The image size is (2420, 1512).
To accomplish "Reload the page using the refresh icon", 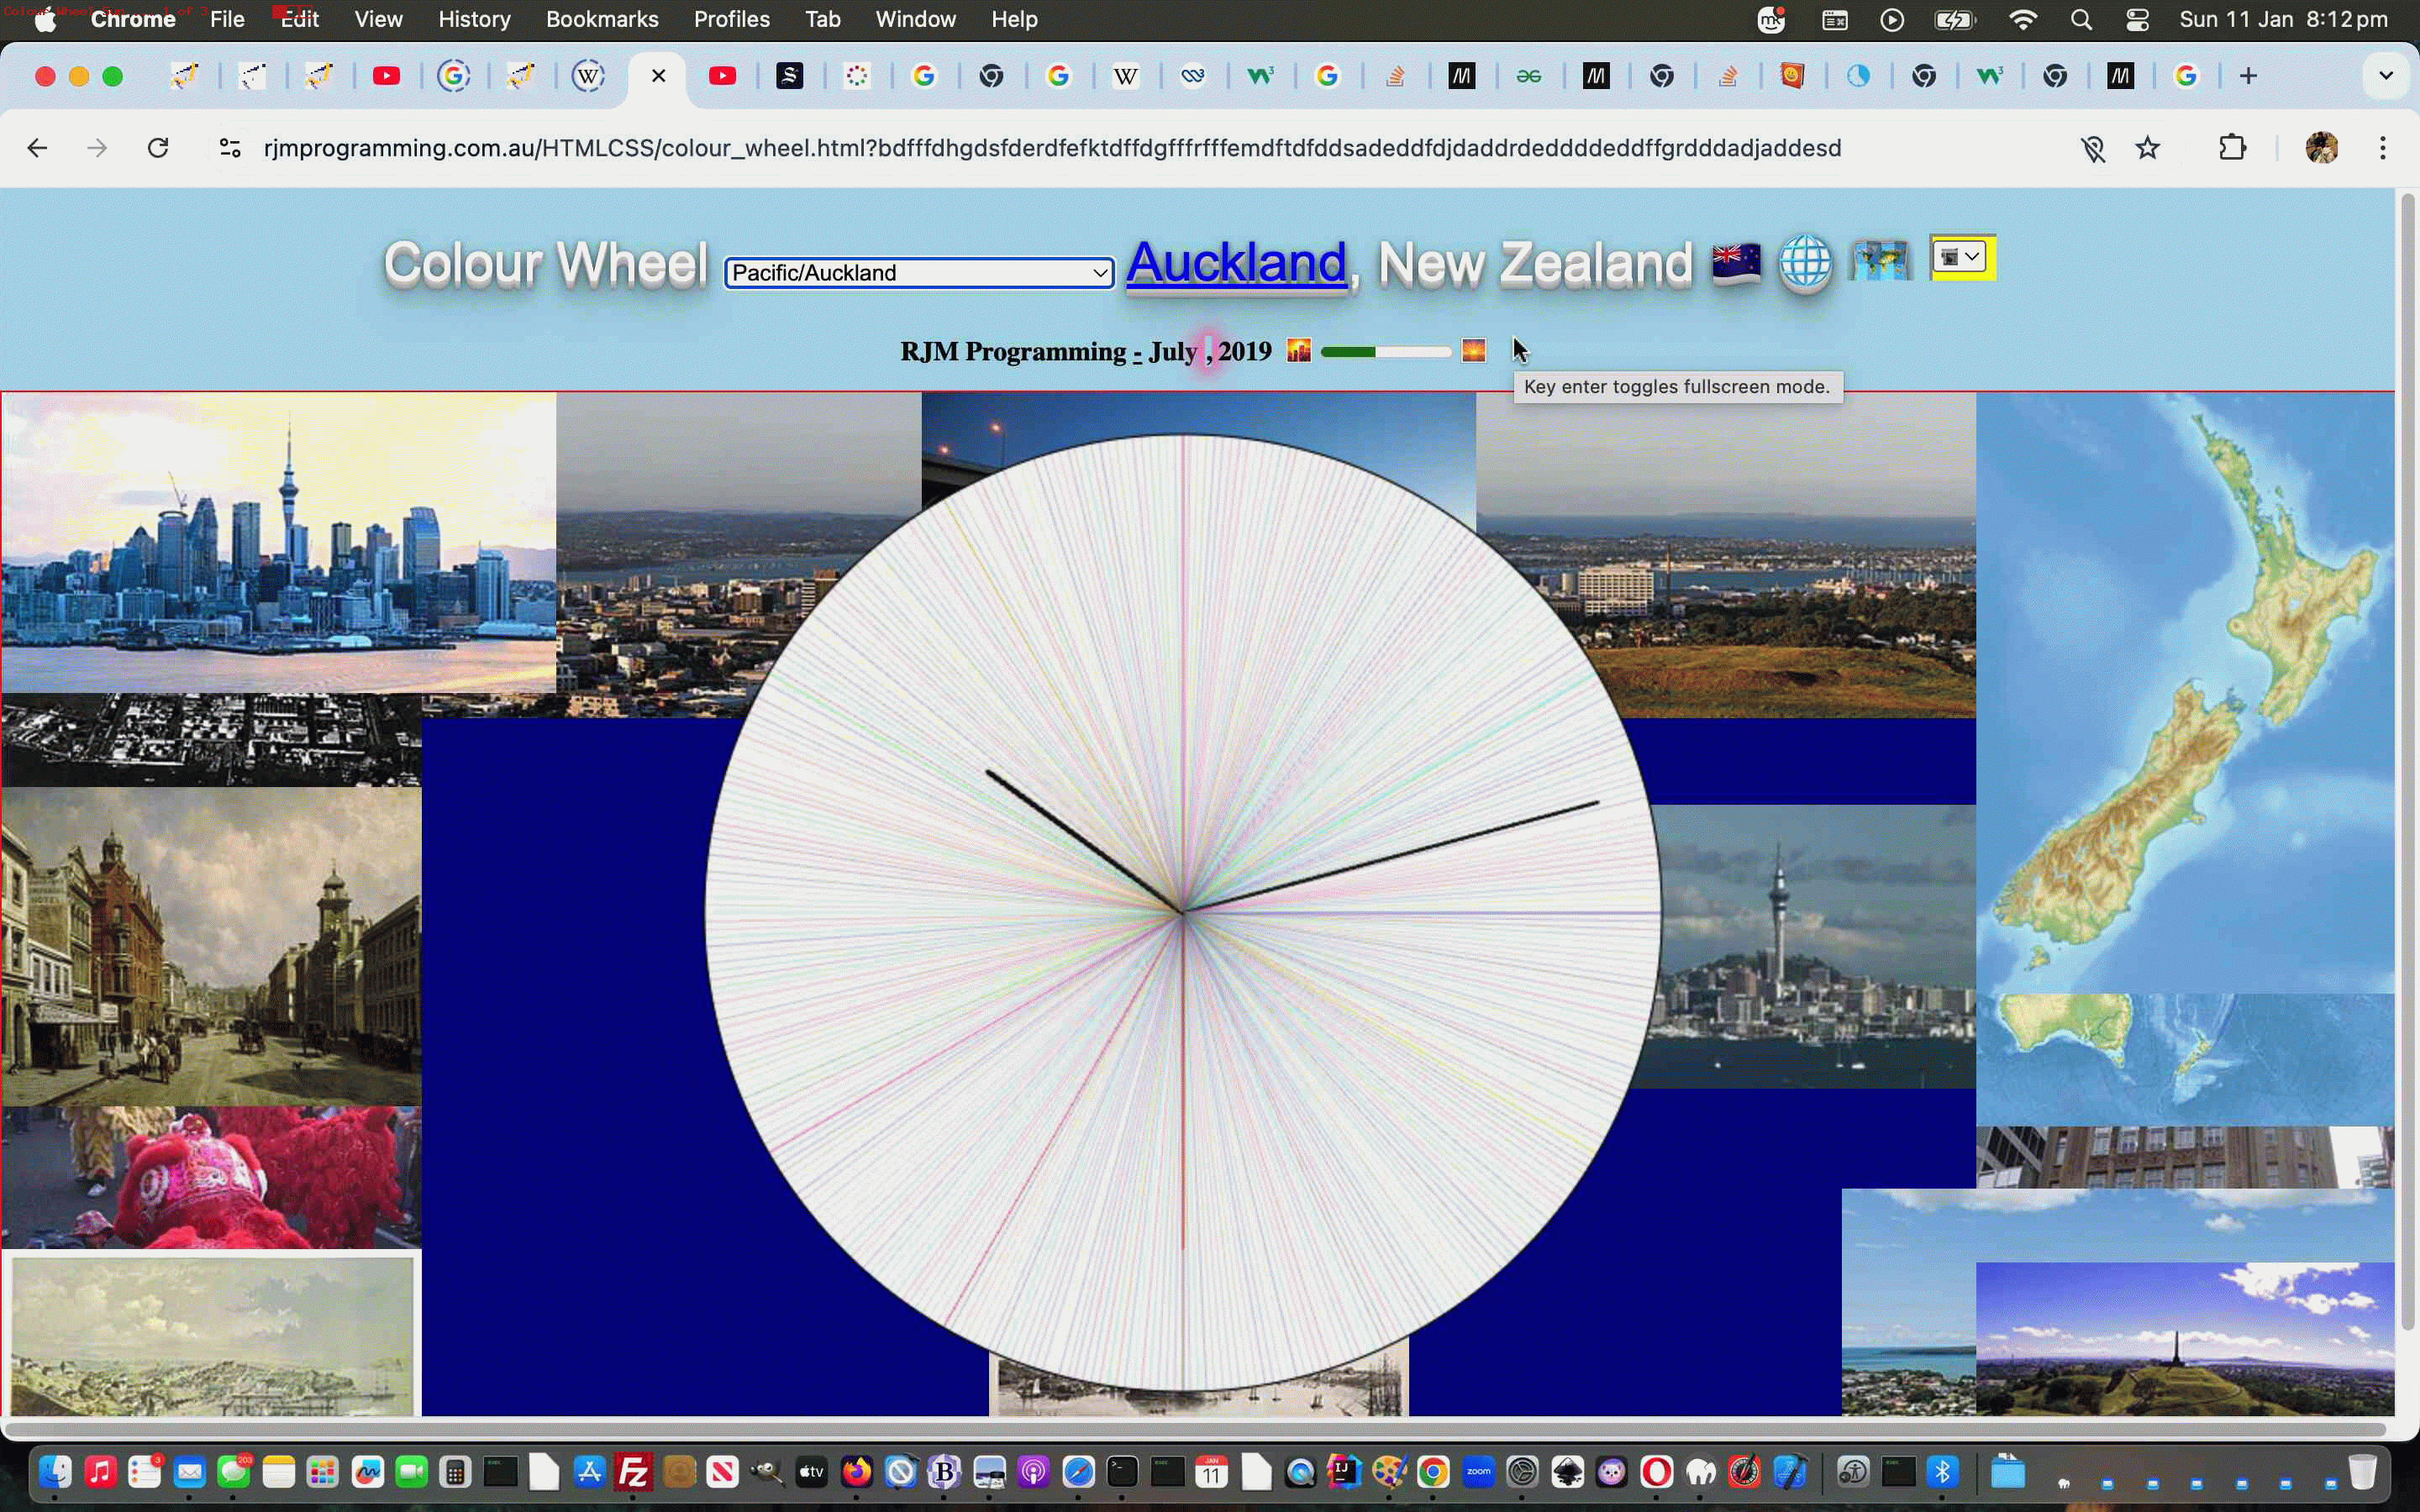I will tap(157, 148).
